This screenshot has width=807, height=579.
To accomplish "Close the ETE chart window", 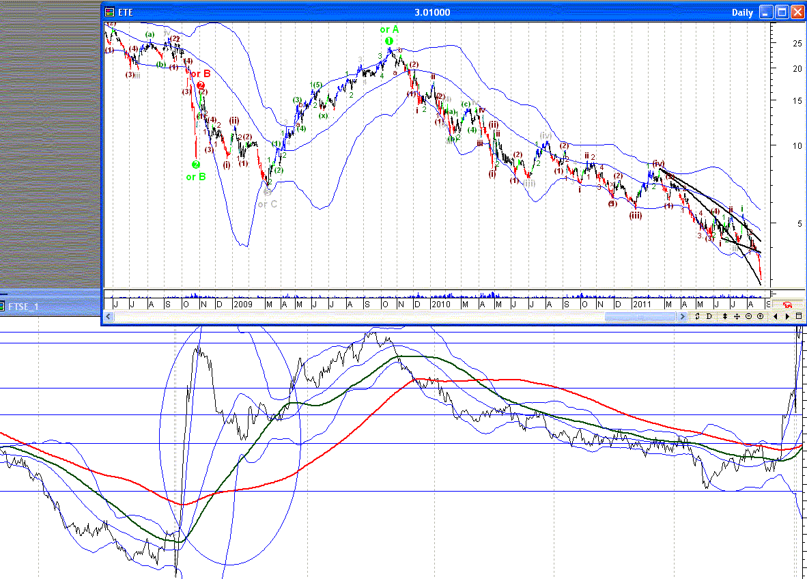I will click(x=797, y=12).
